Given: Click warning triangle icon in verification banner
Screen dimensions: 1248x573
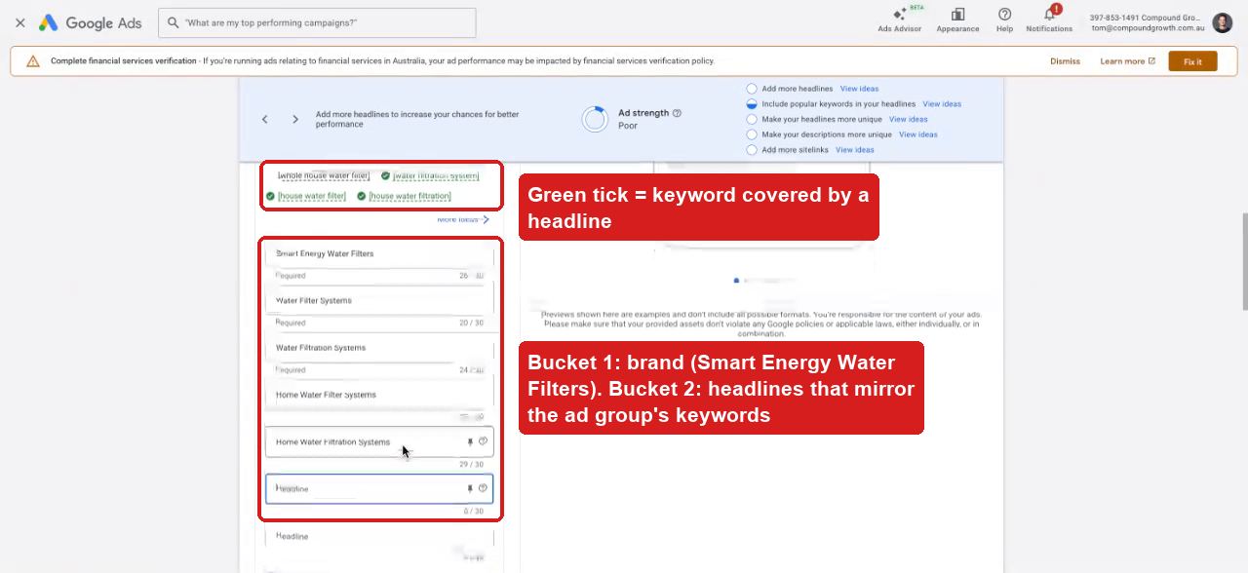Looking at the screenshot, I should pos(33,61).
